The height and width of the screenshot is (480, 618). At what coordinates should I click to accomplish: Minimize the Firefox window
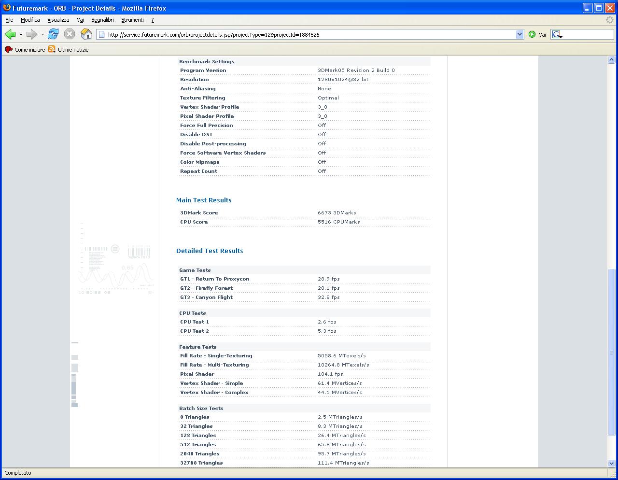587,8
